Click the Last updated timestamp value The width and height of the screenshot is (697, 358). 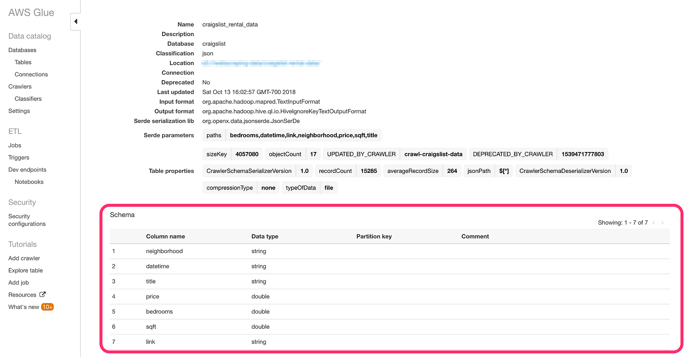249,92
